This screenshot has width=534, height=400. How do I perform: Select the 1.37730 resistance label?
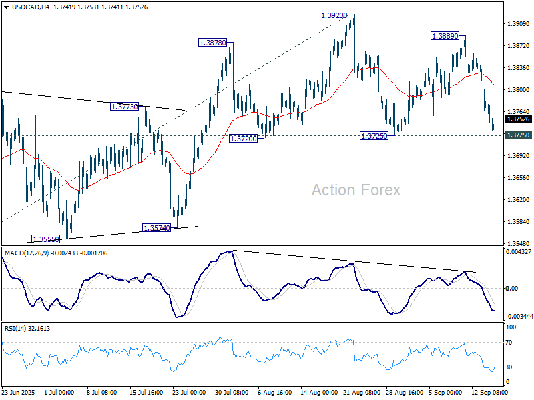[124, 107]
